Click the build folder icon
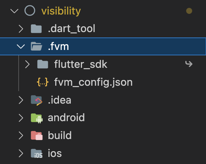Image resolution: width=206 pixels, height=164 pixels. click(36, 136)
